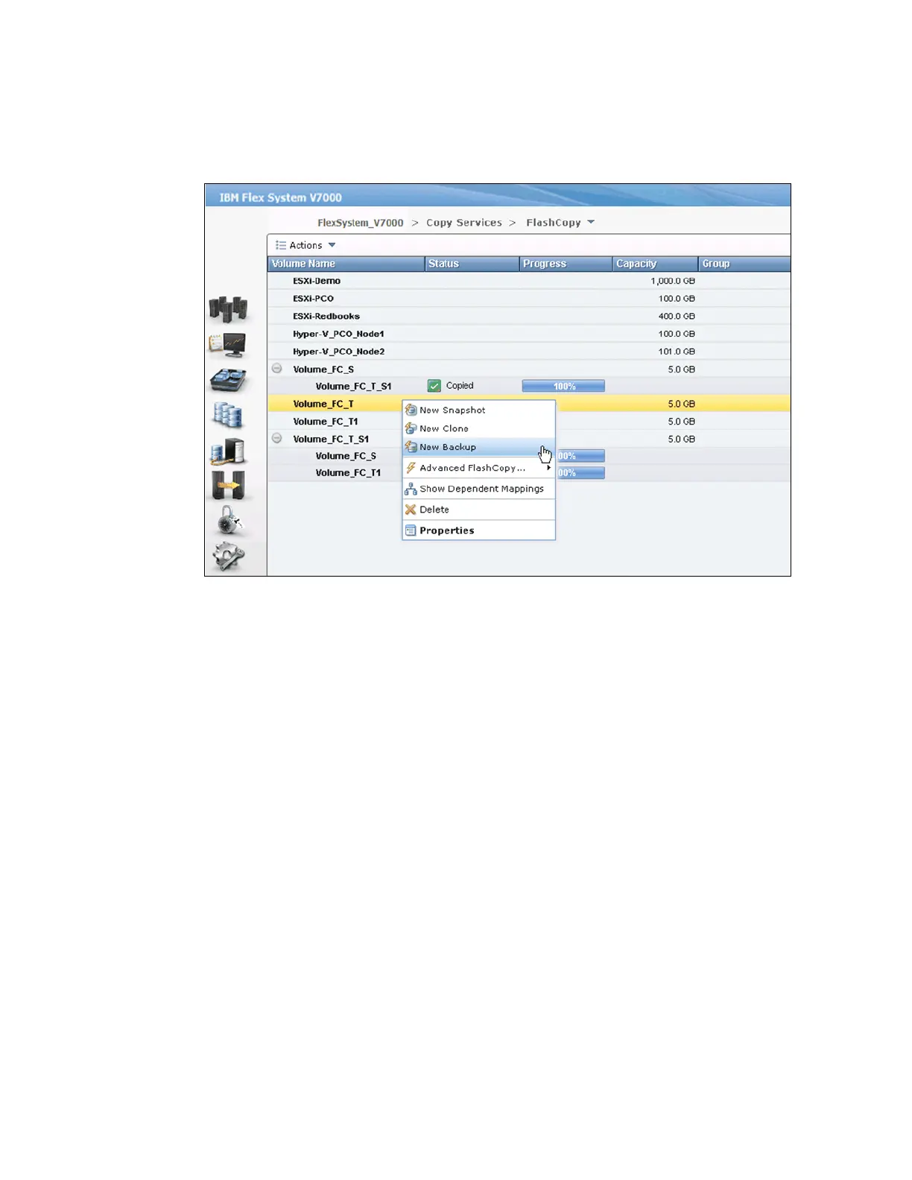Click the Advanced FlashCopy lightning icon

pyautogui.click(x=411, y=468)
